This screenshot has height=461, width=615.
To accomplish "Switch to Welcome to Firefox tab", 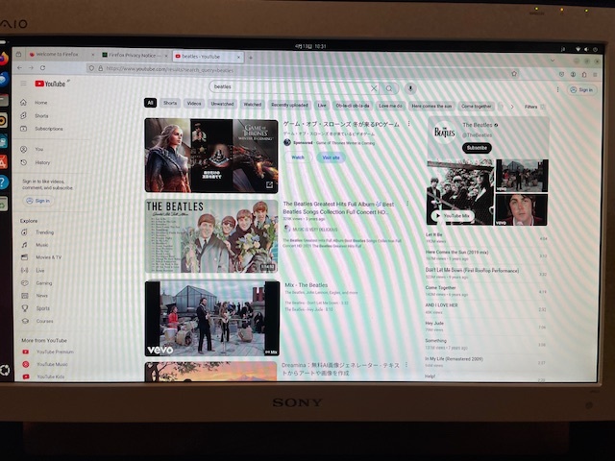I will pos(57,54).
